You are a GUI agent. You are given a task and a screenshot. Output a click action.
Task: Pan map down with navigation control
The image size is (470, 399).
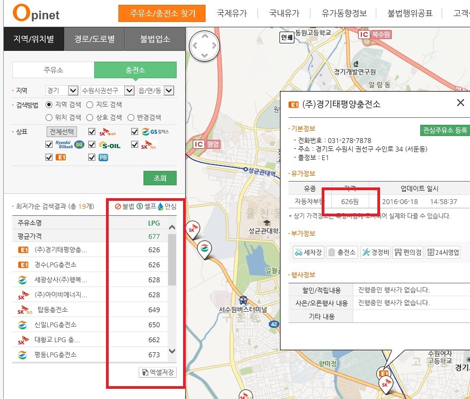204,56
